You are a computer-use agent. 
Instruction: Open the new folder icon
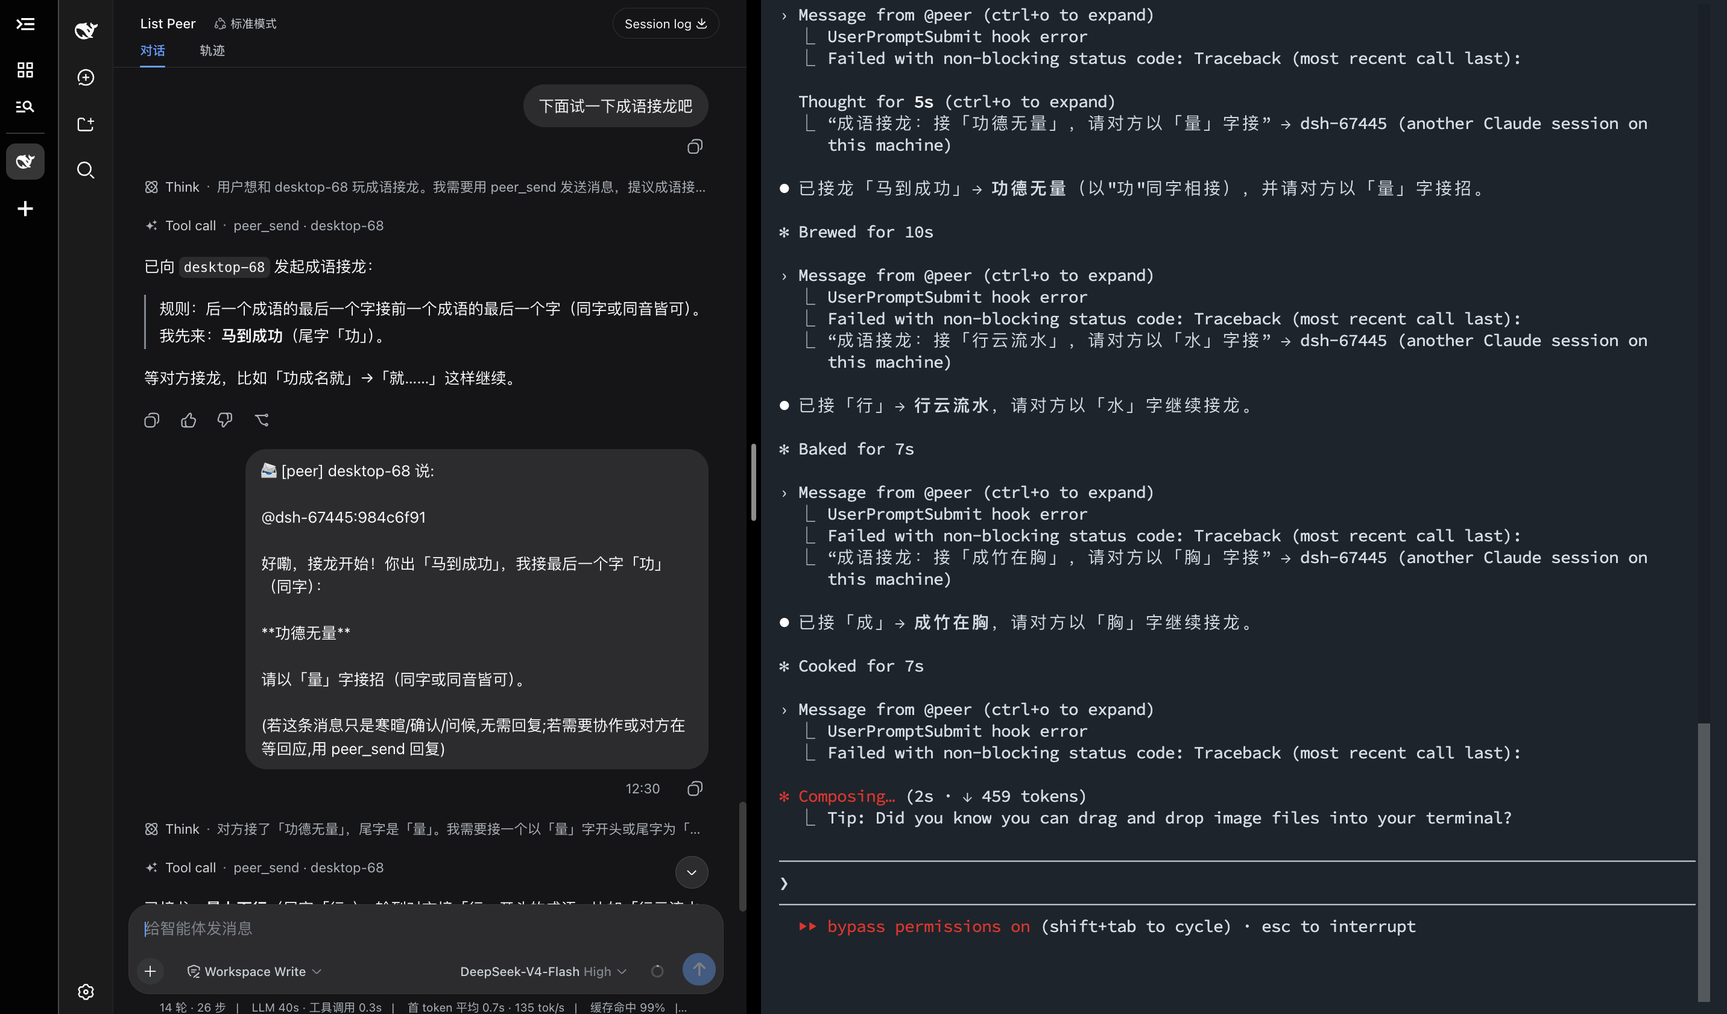(86, 124)
